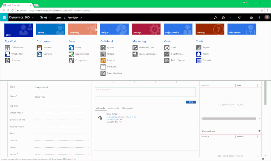Open the Dashboards icon
The width and height of the screenshot is (271, 161).
click(8, 48)
